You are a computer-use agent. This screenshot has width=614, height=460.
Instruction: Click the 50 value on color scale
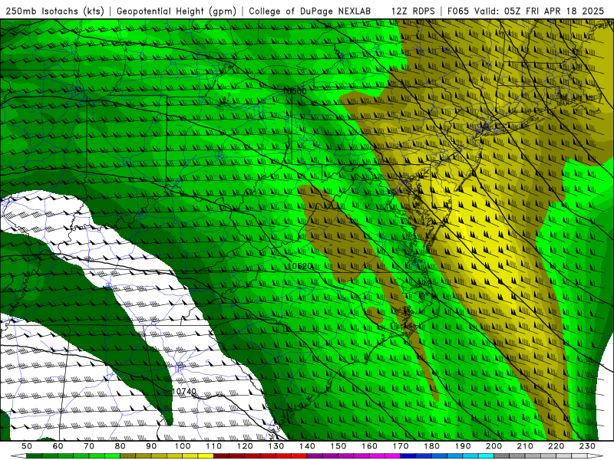[x=27, y=446]
